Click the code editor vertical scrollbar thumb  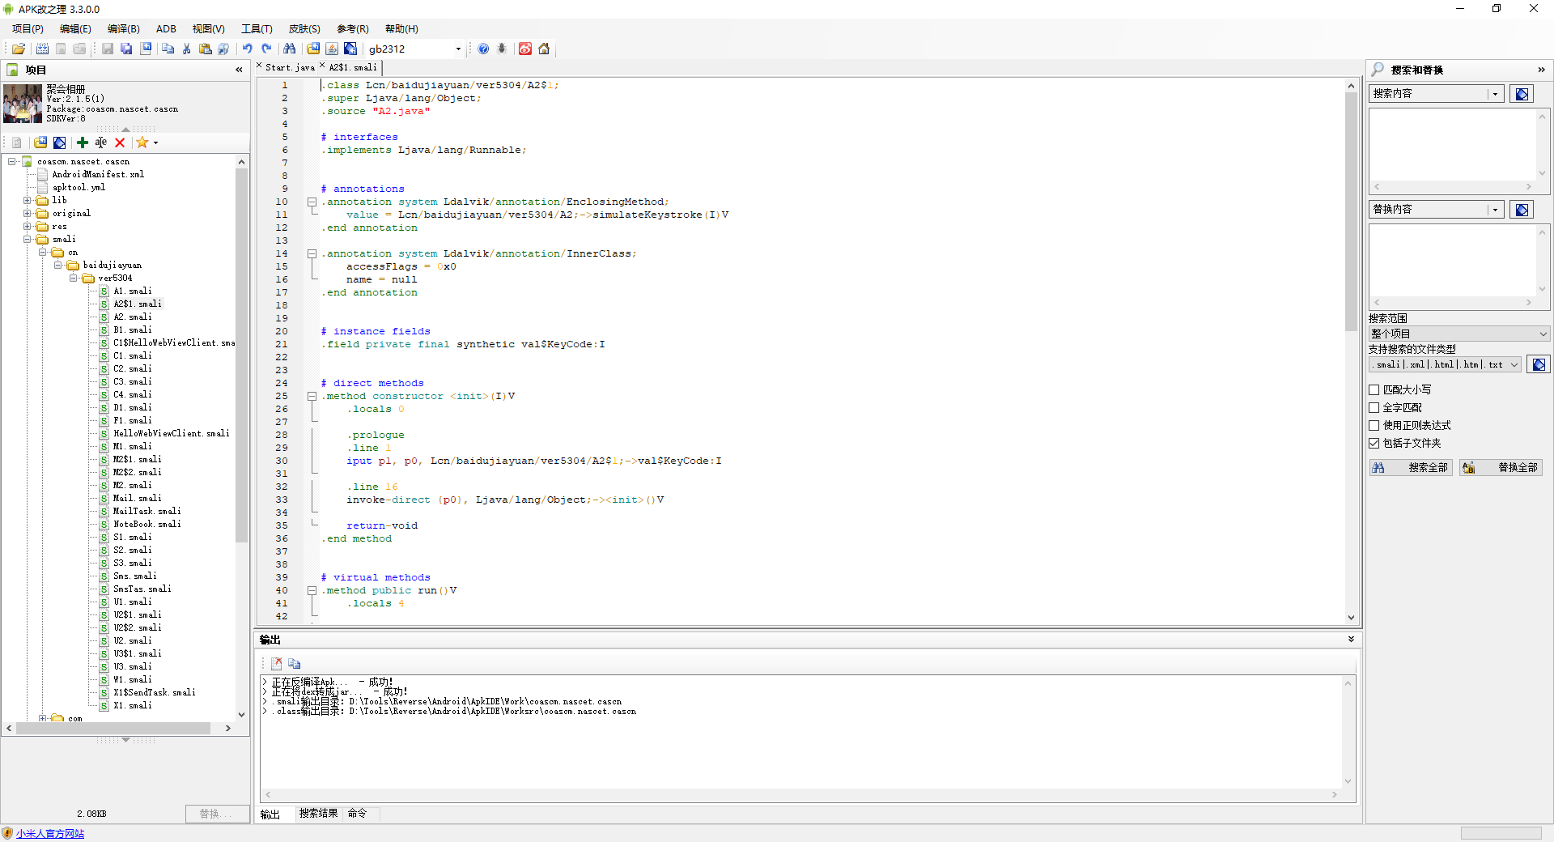pos(1351,211)
